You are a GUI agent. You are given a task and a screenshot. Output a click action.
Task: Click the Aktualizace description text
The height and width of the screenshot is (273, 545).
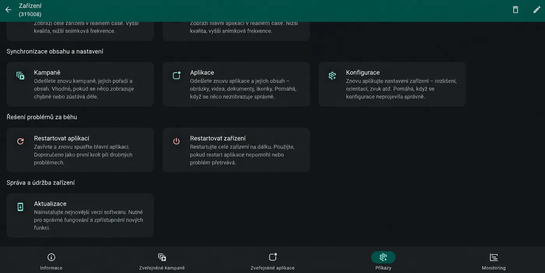[88, 220]
